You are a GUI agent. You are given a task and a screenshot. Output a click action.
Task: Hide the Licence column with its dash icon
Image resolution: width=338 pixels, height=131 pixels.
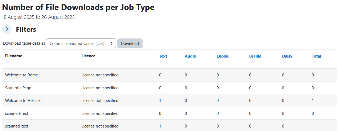(x=84, y=62)
